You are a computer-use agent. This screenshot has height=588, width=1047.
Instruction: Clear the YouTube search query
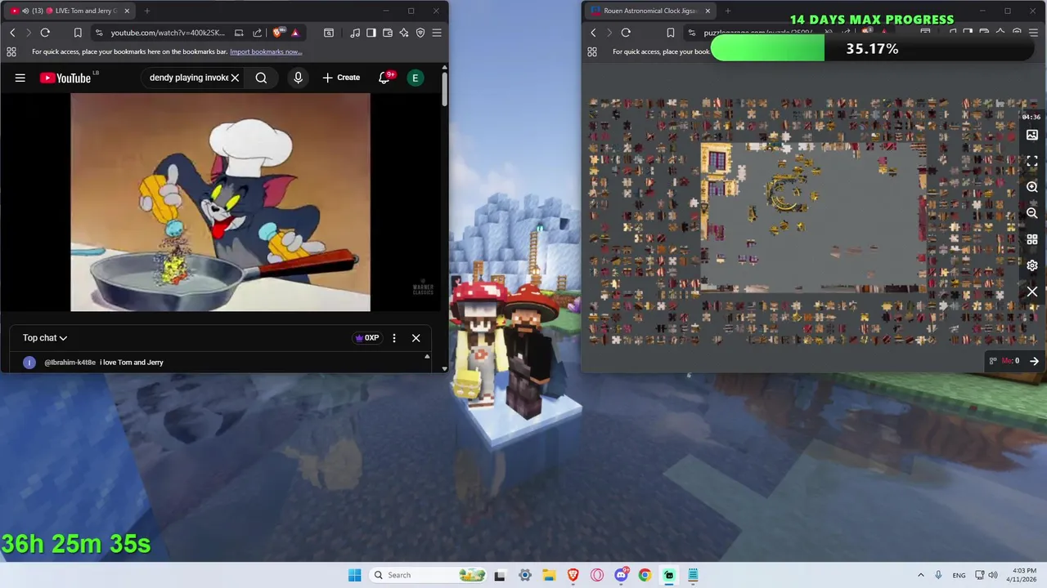(235, 78)
